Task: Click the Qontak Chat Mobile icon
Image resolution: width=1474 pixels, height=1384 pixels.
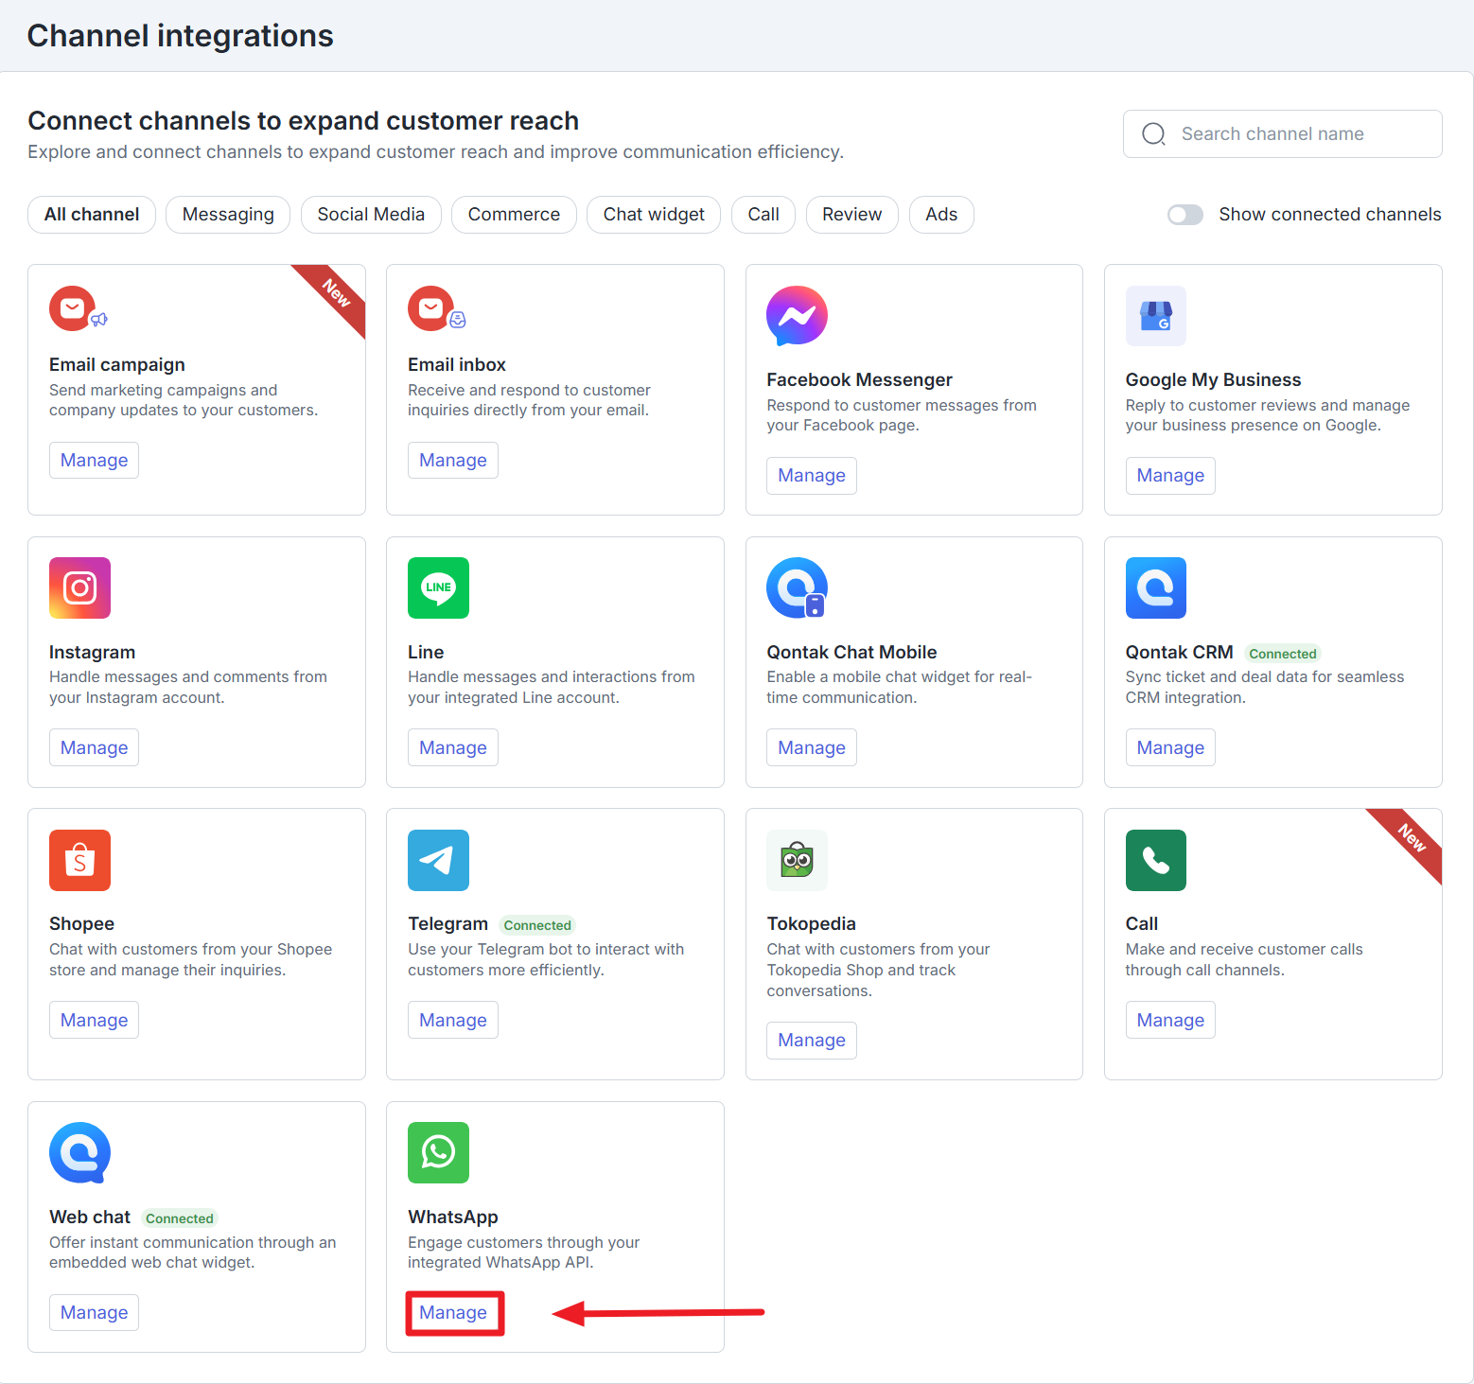Action: 797,587
